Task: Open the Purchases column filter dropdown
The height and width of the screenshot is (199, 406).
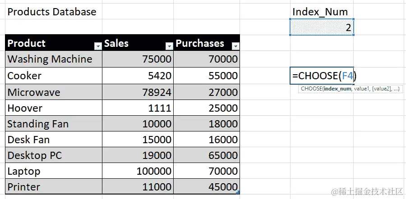Action: [x=235, y=46]
